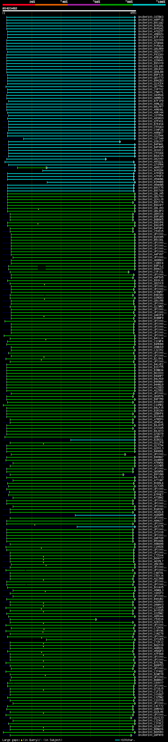This screenshot has height=742, width=168.
Task: Select hit label UniRef100_O82077
Action: coord(151,52)
